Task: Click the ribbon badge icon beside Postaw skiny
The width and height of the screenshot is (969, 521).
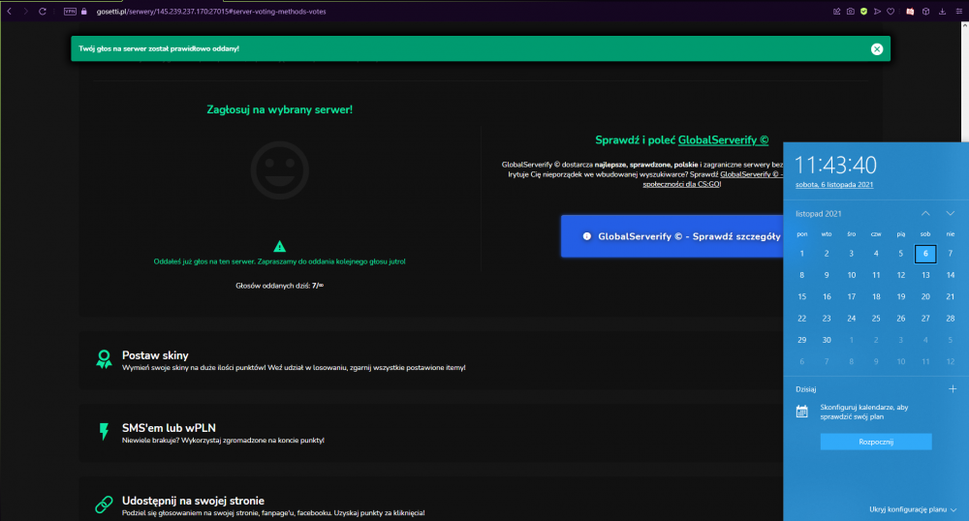Action: click(104, 359)
